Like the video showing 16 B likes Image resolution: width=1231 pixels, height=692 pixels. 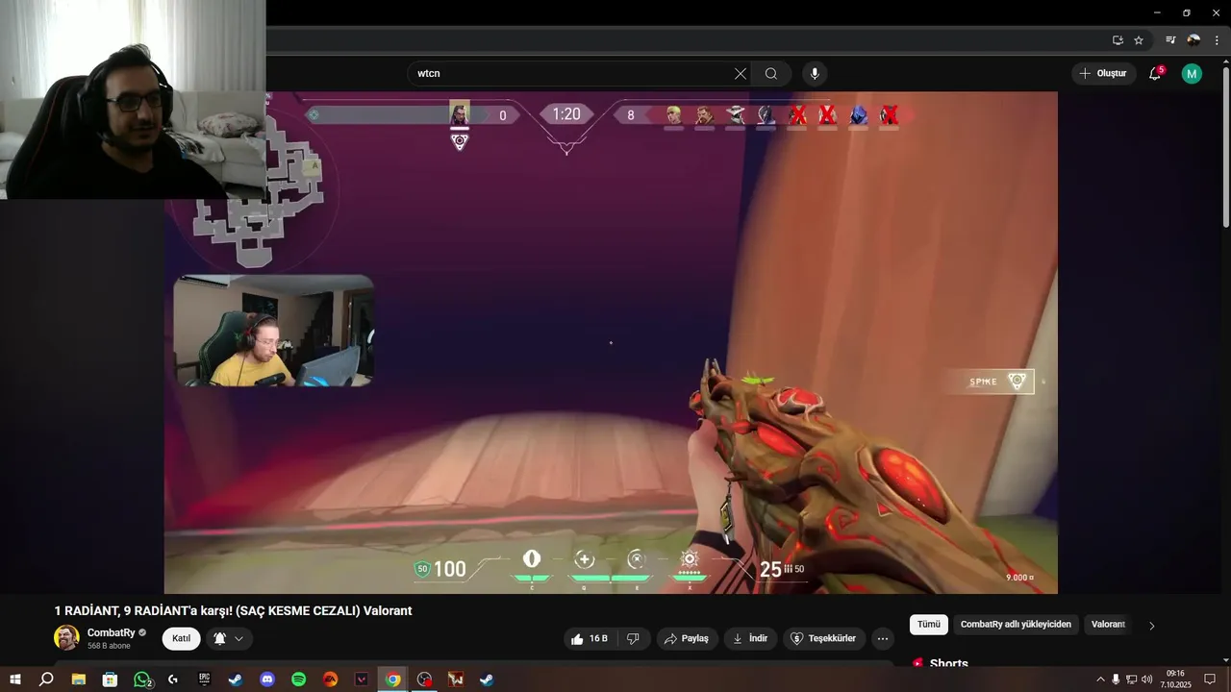pos(589,638)
